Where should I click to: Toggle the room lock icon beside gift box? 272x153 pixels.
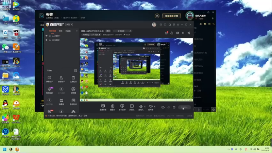coord(172,33)
